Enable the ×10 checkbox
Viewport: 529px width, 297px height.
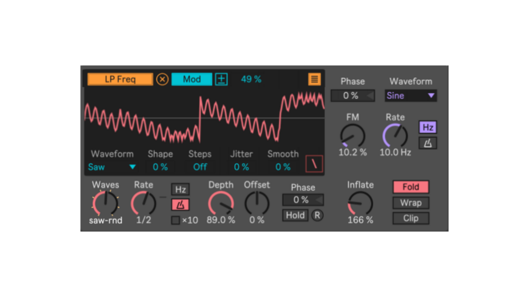click(x=175, y=220)
